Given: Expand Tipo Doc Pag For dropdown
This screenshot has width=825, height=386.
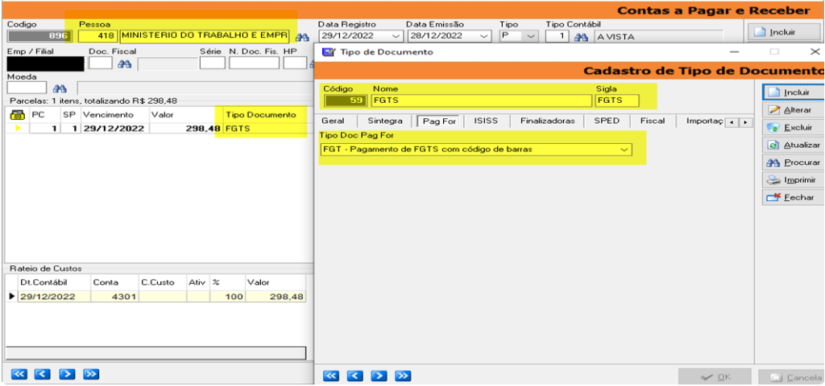Looking at the screenshot, I should (x=624, y=150).
